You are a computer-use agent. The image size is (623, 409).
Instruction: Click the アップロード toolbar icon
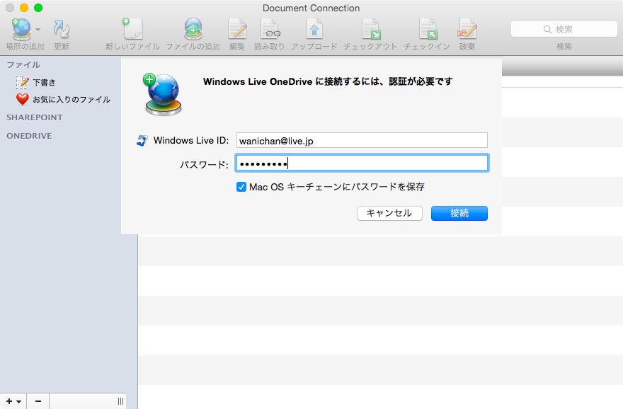click(x=314, y=29)
